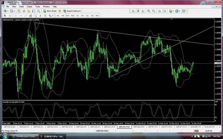Switch to W1 timeframe

point(92,16)
